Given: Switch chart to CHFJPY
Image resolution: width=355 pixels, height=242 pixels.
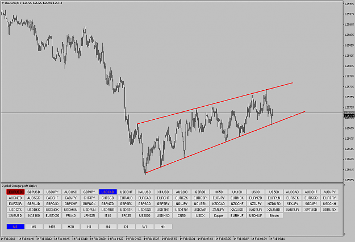Looking at the screenshot, I should 89,198.
